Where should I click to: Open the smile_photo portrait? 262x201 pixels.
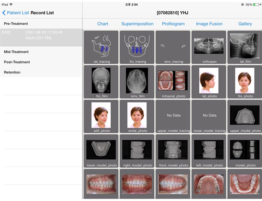point(137,116)
